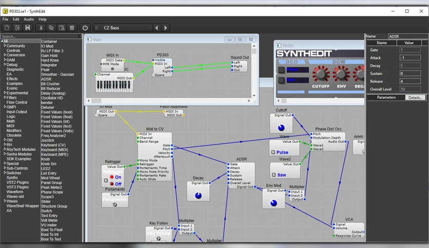Expand the RoyTech Modules tree category
Viewport: 429px width, 248px height.
tap(5, 149)
